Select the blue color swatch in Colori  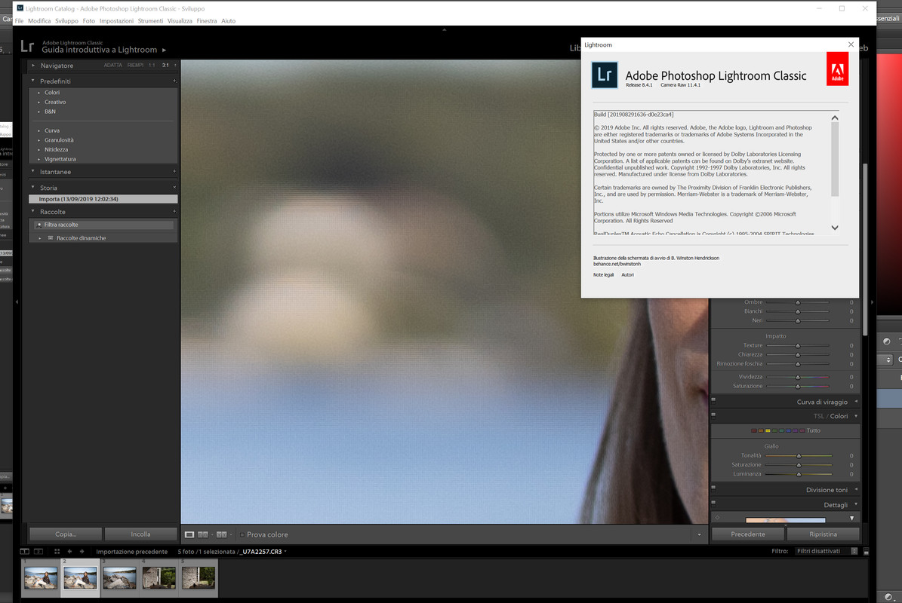pyautogui.click(x=788, y=430)
